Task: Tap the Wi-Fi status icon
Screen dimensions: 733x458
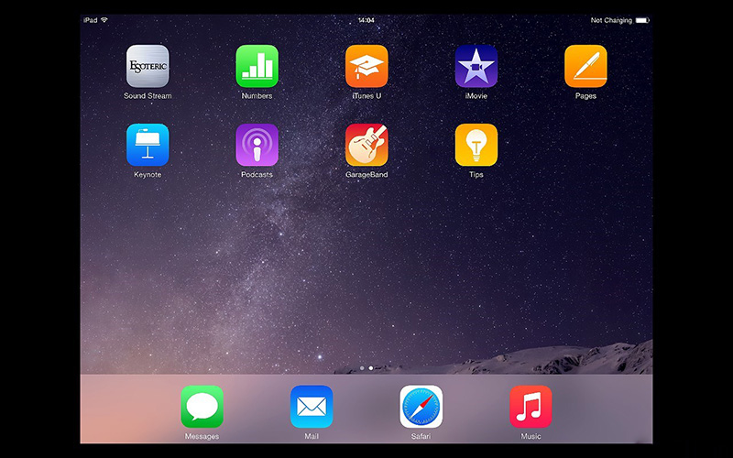Action: pos(104,20)
